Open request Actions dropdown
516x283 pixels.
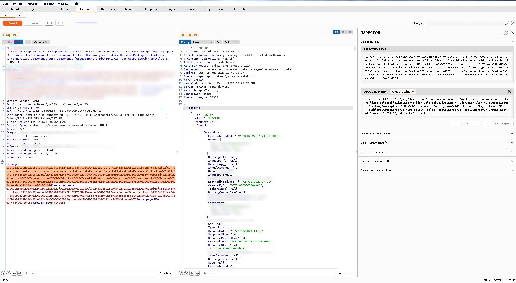41,42
